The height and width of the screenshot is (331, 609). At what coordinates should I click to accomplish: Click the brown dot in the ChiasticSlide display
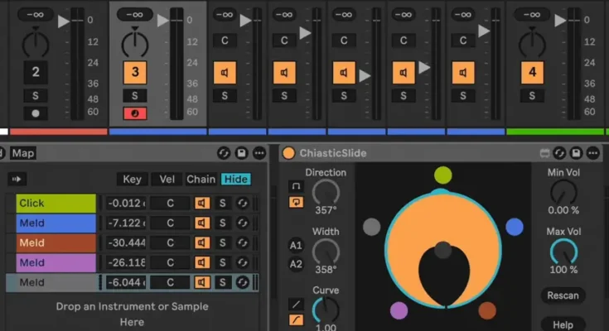[487, 310]
